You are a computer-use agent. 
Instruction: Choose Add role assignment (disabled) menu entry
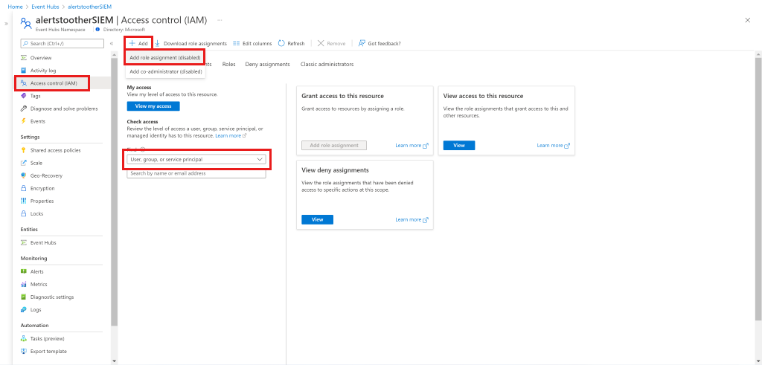coord(165,57)
